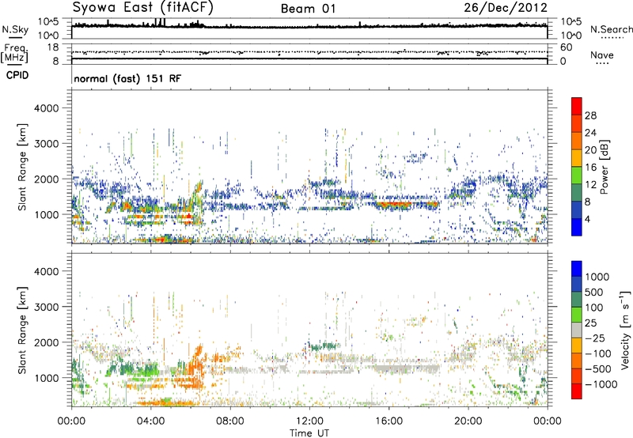Image resolution: width=633 pixels, height=438 pixels.
Task: Click the bright blue bottom segment of power colorbar
Action: coord(577,228)
